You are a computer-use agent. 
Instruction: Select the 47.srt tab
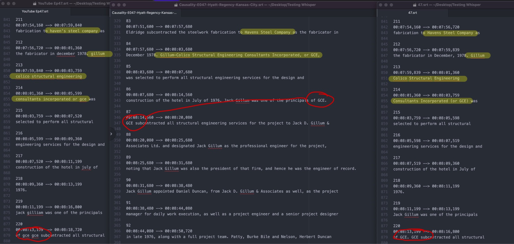coord(413,13)
